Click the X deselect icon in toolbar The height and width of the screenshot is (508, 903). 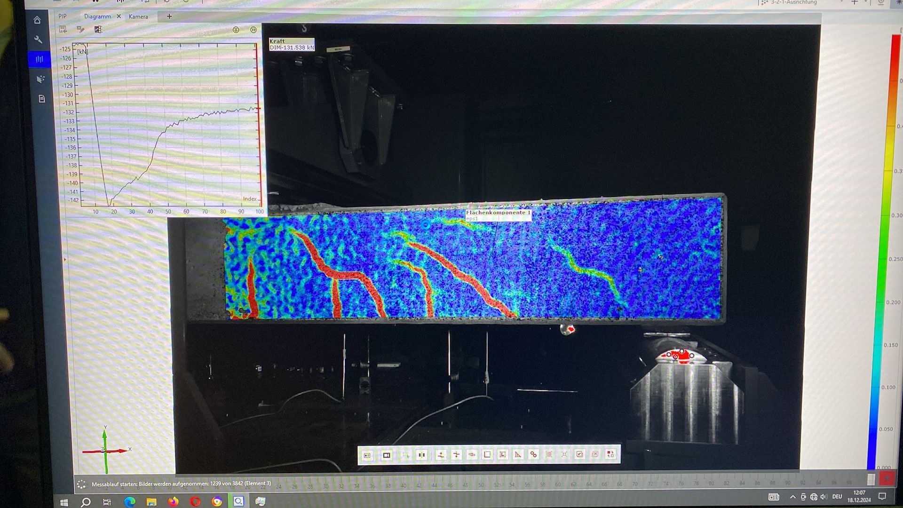595,454
